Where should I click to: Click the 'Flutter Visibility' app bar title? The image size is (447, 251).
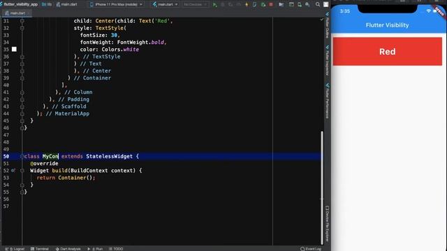[x=387, y=25]
